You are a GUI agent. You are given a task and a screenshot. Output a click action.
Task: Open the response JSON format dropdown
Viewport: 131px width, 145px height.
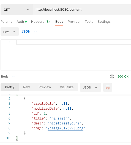coord(91,87)
